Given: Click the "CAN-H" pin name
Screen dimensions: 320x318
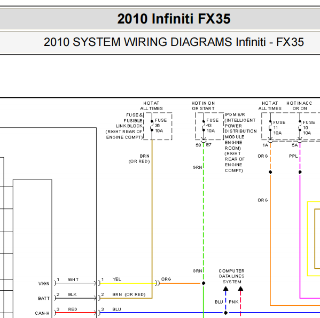Looking at the screenshot, I should tap(42, 313).
